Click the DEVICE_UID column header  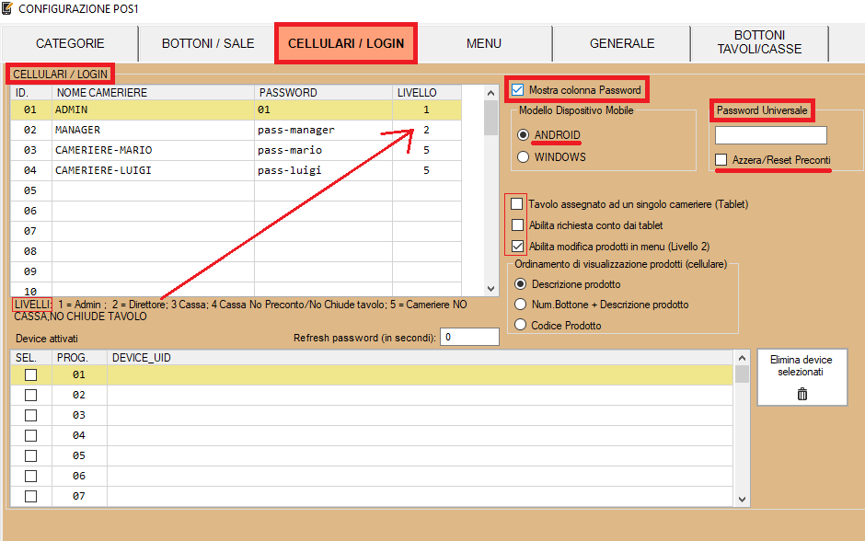[x=420, y=358]
